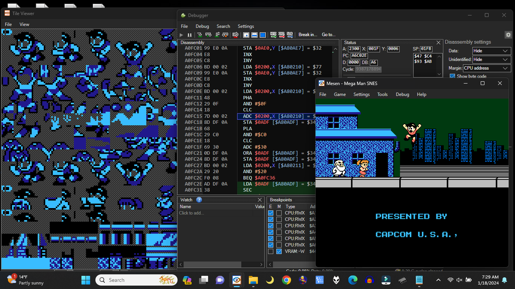Click the Run to NMI icon
The width and height of the screenshot is (515, 289).
(273, 35)
